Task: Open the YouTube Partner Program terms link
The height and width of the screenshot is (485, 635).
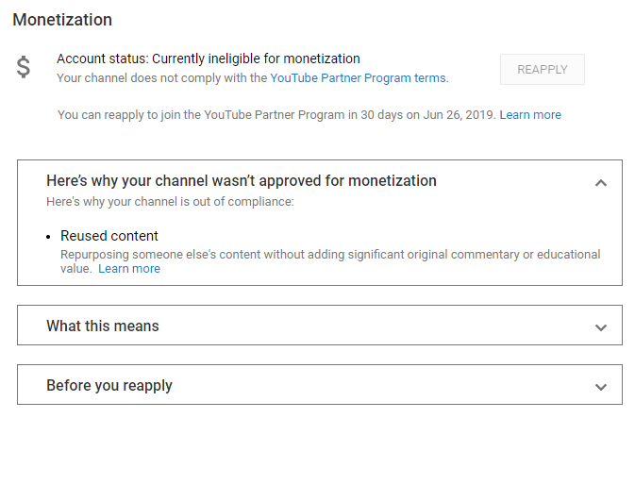Action: click(x=359, y=78)
